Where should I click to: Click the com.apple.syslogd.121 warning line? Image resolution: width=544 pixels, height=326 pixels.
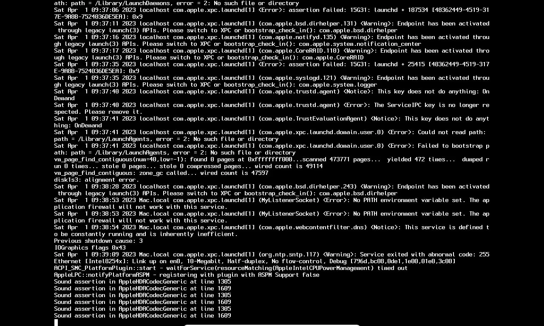point(272,81)
